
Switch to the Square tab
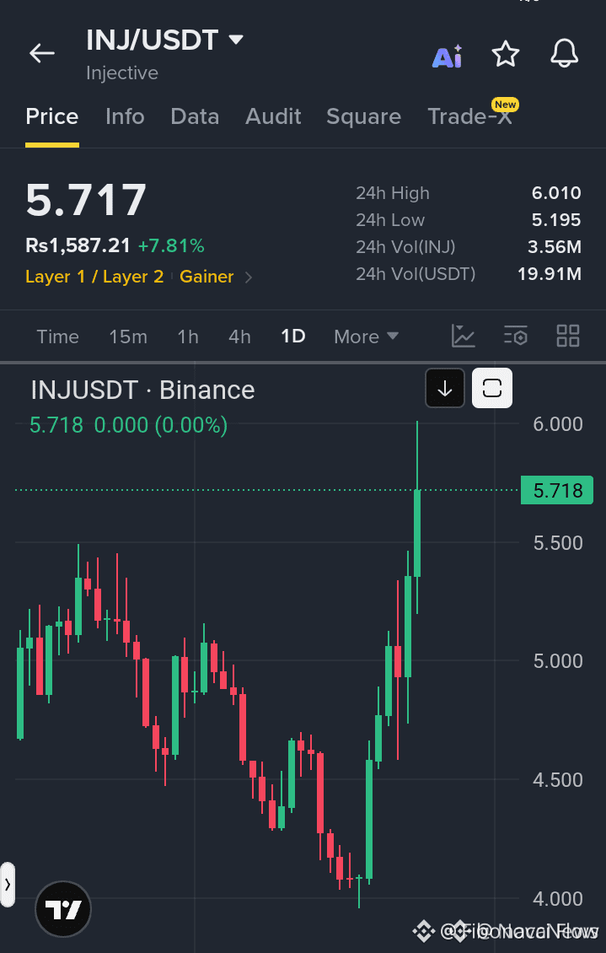point(364,116)
